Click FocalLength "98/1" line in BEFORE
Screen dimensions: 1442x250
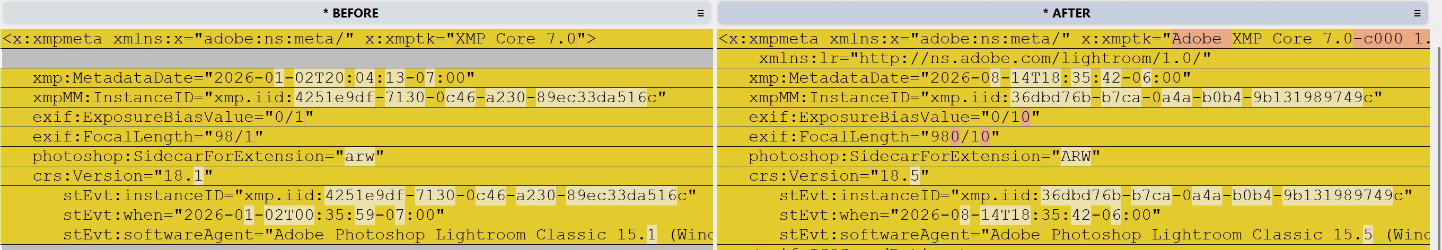click(357, 137)
